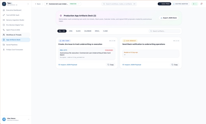The image size is (206, 124).
Task: Click the Jira card timestamp 00:22:00
Action: click(x=112, y=41)
